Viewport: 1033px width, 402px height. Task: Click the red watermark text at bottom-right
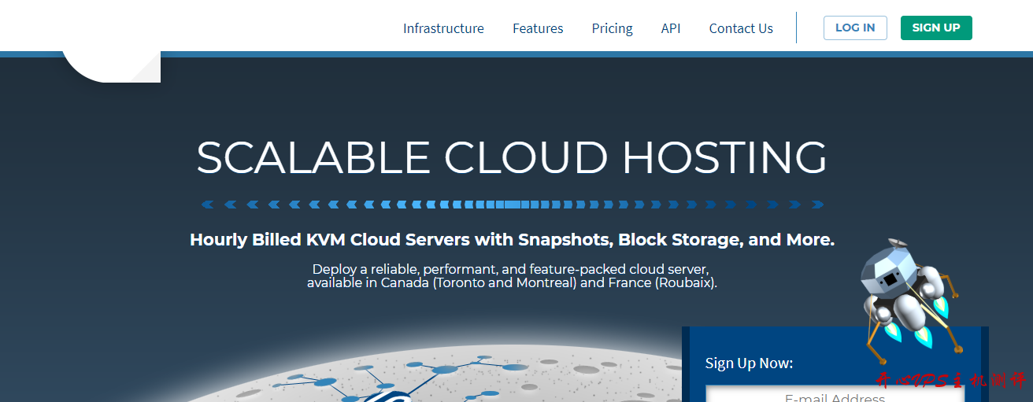tap(950, 382)
